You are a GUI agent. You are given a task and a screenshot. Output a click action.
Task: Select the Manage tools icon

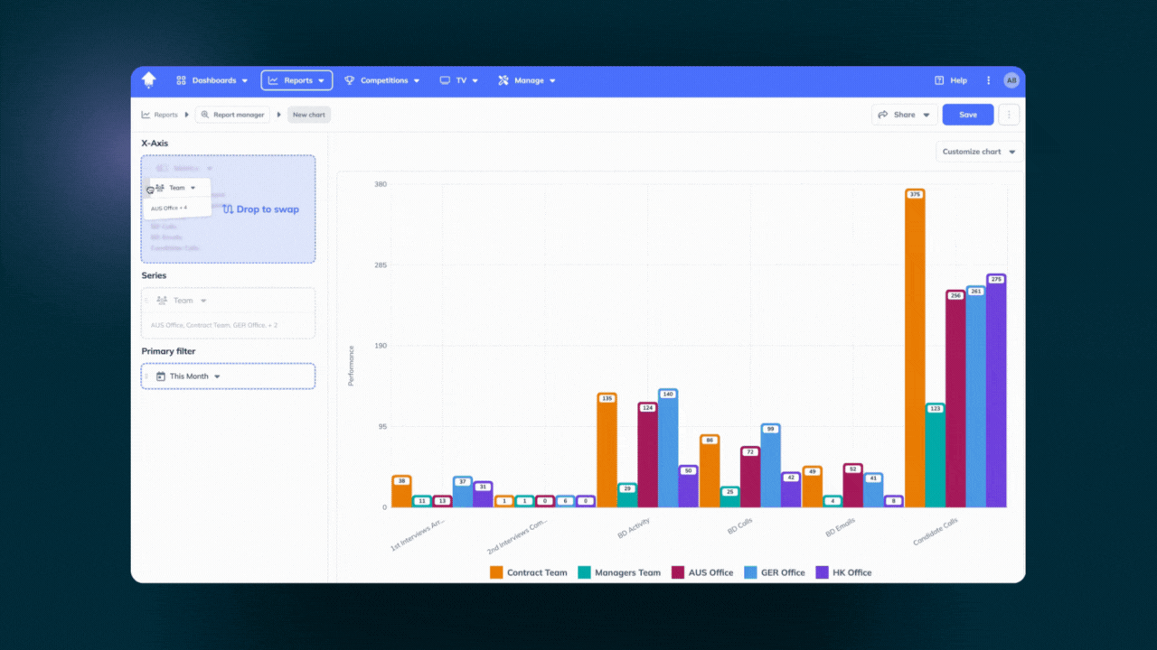point(503,79)
